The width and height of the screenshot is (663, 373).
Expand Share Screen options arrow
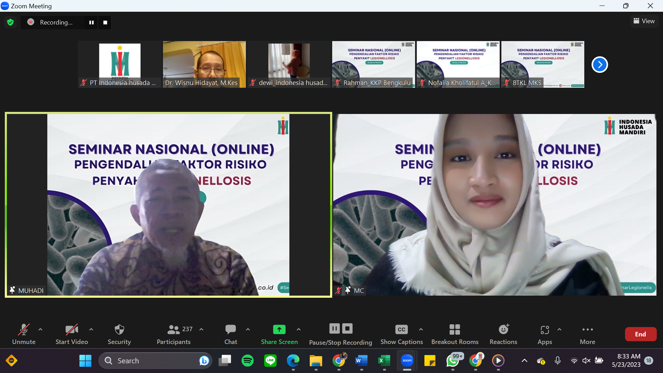tap(299, 329)
